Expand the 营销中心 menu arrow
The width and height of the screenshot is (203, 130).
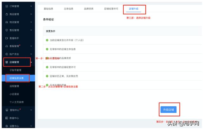31,110
